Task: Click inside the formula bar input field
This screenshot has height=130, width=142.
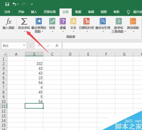Action: [102, 45]
